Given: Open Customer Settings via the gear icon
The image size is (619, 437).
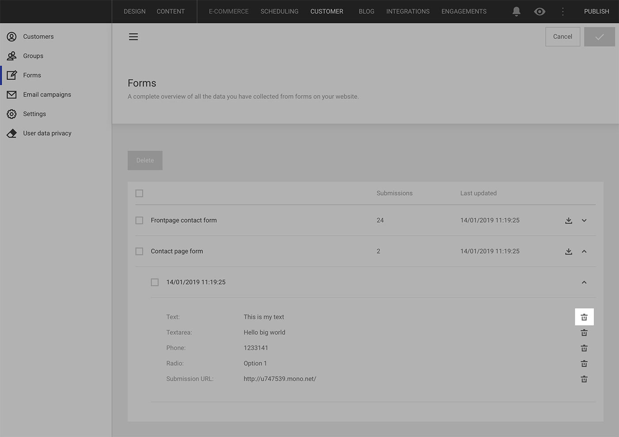Looking at the screenshot, I should [x=11, y=114].
